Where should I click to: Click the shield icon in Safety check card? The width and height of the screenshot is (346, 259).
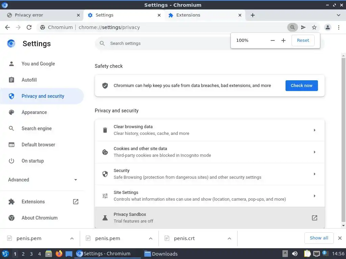105,86
